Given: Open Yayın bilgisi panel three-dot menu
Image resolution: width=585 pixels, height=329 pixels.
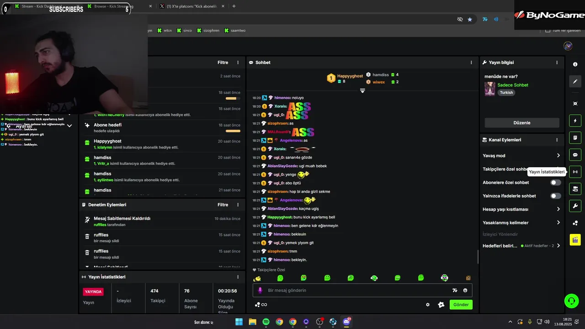Looking at the screenshot, I should [x=557, y=63].
